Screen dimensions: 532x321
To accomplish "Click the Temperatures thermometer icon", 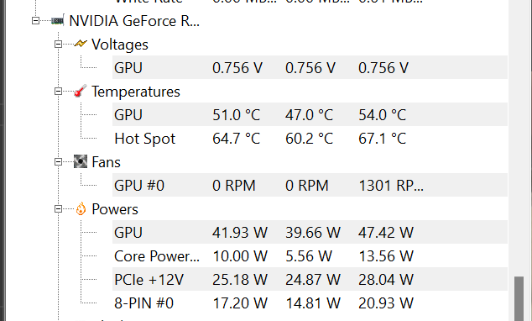I will [81, 91].
